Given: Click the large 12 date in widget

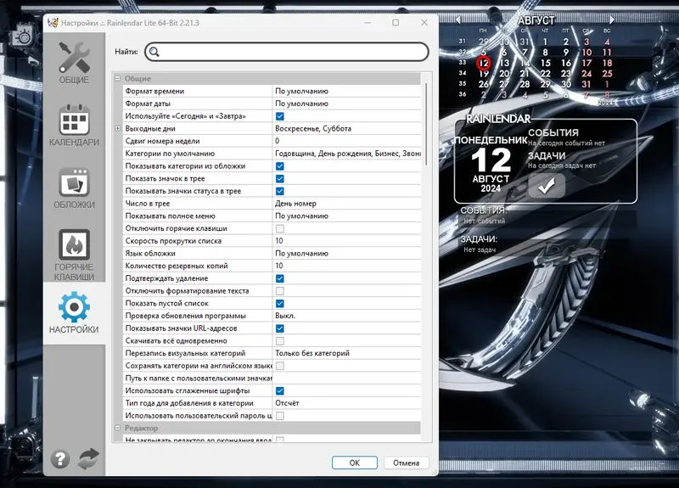Looking at the screenshot, I should click(x=491, y=160).
